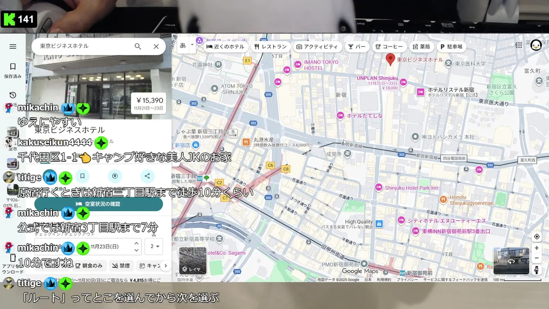The width and height of the screenshot is (549, 309).
Task: Click the あ input mode button
Action: click(x=183, y=45)
